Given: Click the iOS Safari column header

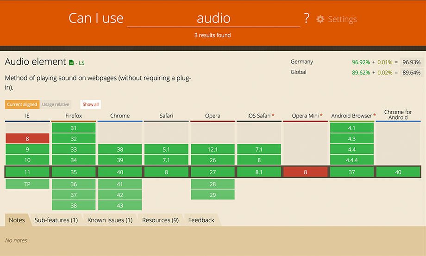Looking at the screenshot, I should [x=259, y=116].
